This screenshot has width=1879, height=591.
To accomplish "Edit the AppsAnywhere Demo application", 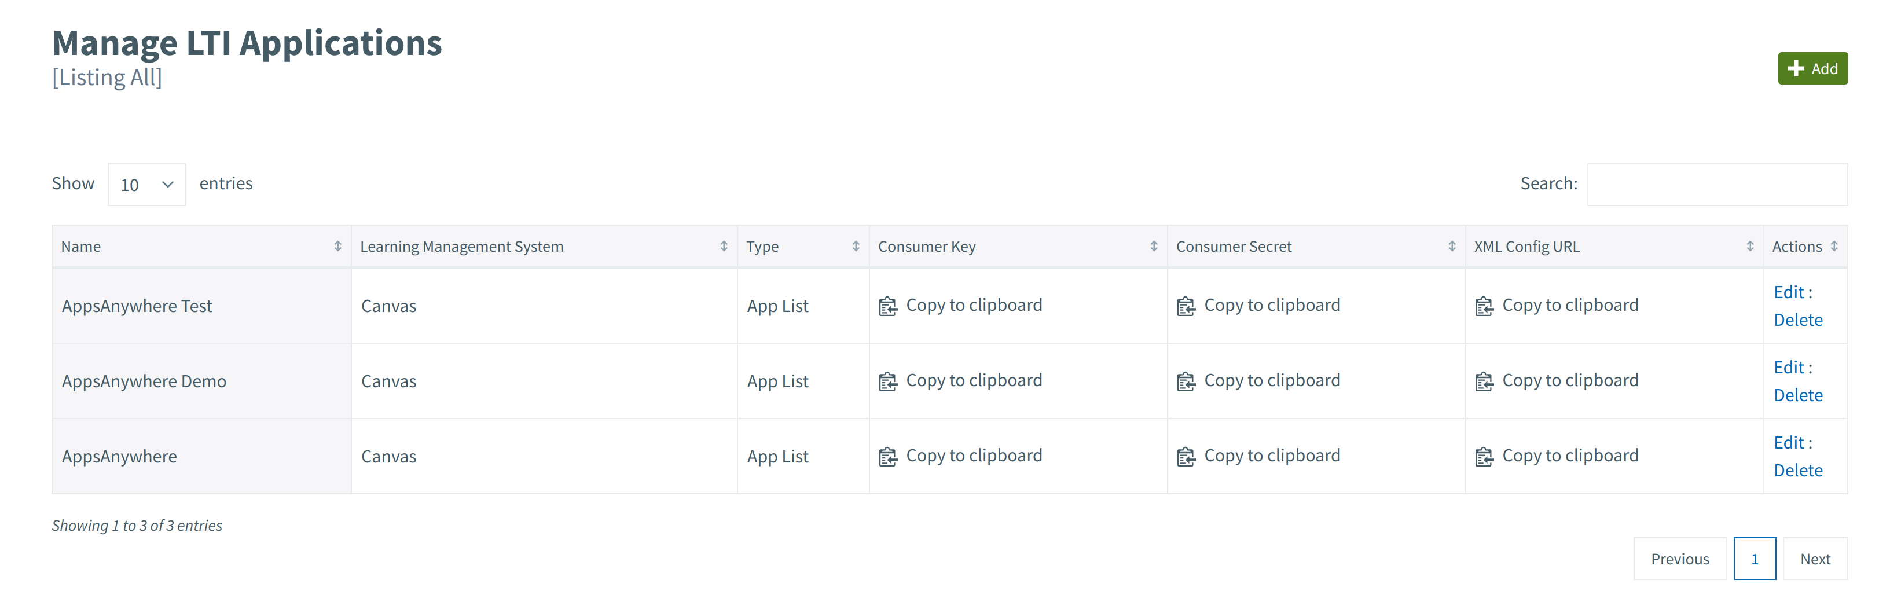I will click(x=1789, y=367).
